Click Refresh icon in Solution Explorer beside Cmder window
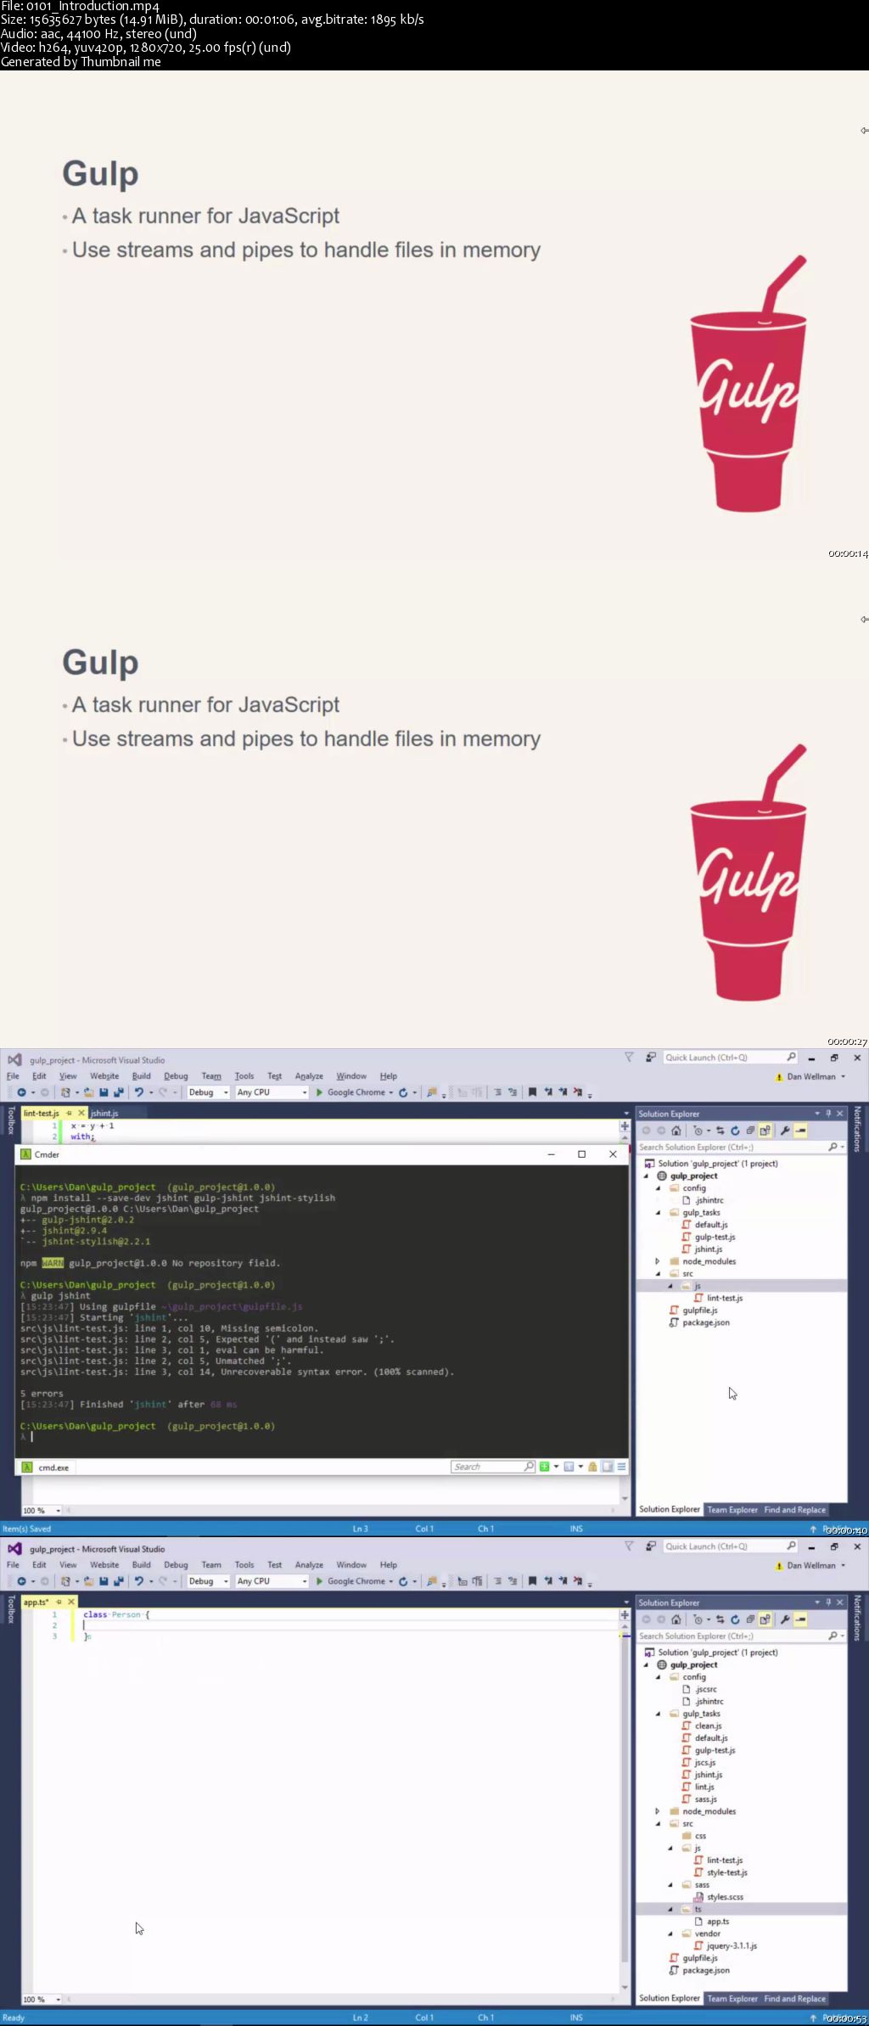This screenshot has height=2026, width=869. click(735, 1131)
